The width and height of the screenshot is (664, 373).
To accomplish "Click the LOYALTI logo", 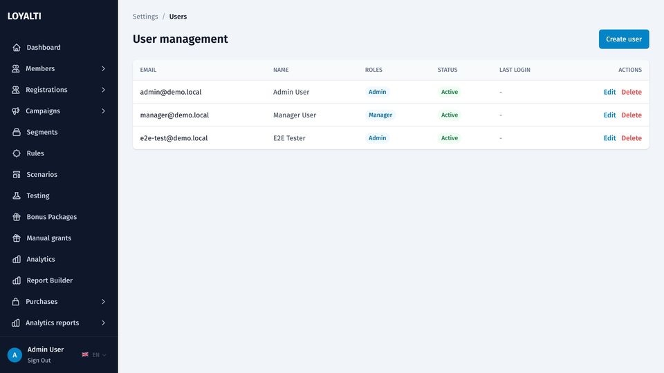I will (x=24, y=16).
